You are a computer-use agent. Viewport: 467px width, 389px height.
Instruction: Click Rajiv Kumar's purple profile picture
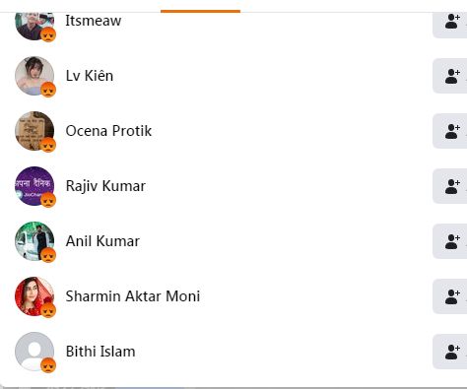[x=34, y=186]
